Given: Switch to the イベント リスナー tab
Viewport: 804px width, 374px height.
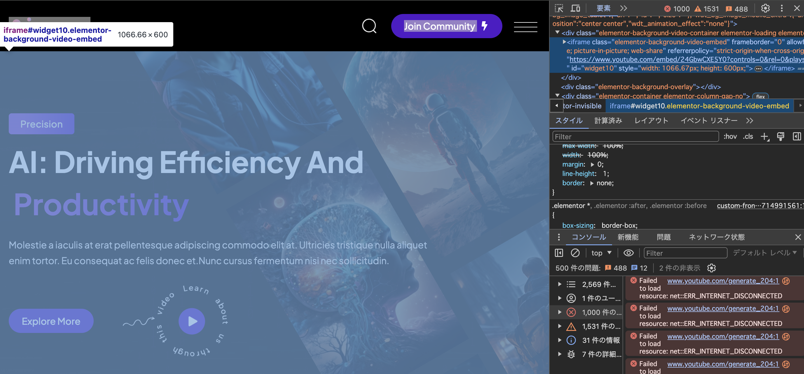Looking at the screenshot, I should pos(709,121).
